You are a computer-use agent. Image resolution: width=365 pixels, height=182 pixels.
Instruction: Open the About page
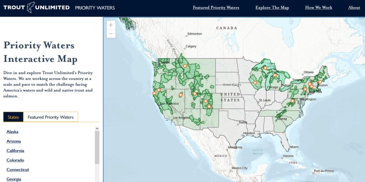point(354,7)
